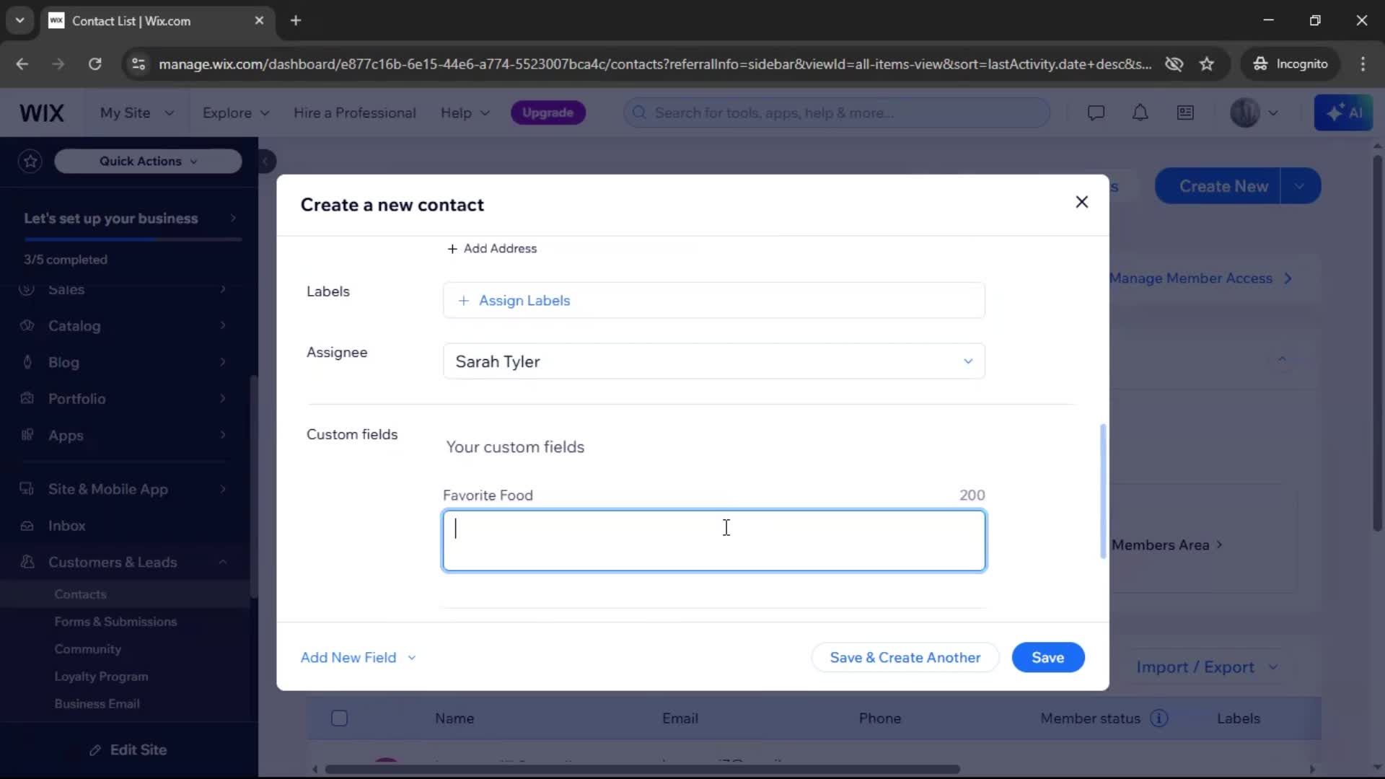Click the Favorite Food text field
The height and width of the screenshot is (779, 1385).
(713, 541)
